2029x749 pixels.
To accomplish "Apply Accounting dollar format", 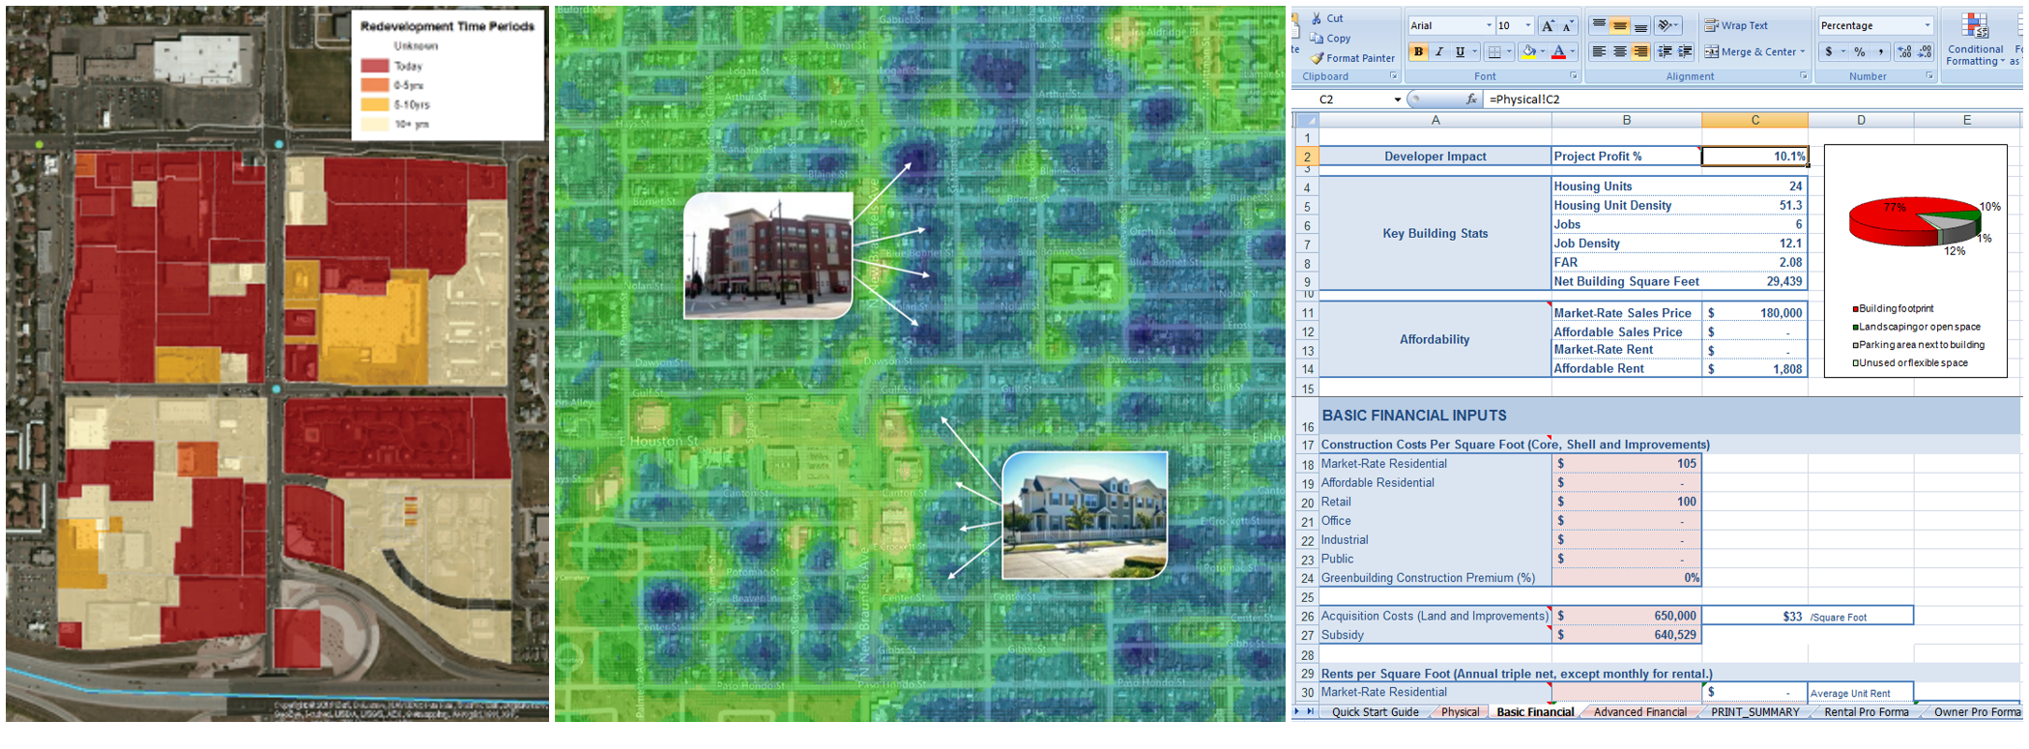I will (x=1828, y=52).
